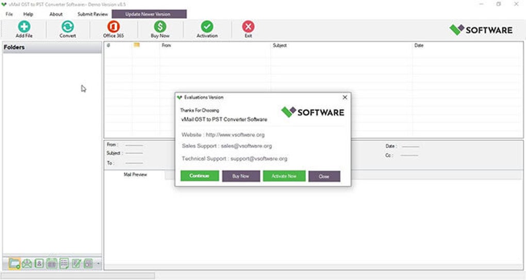This screenshot has height=280, width=526.
Task: Click the Folders panel header
Action: (52, 47)
